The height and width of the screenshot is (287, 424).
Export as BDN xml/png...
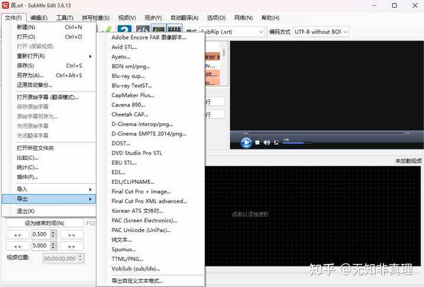(151, 66)
